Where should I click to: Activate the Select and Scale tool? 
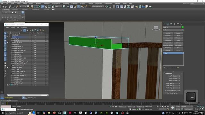point(50,7)
